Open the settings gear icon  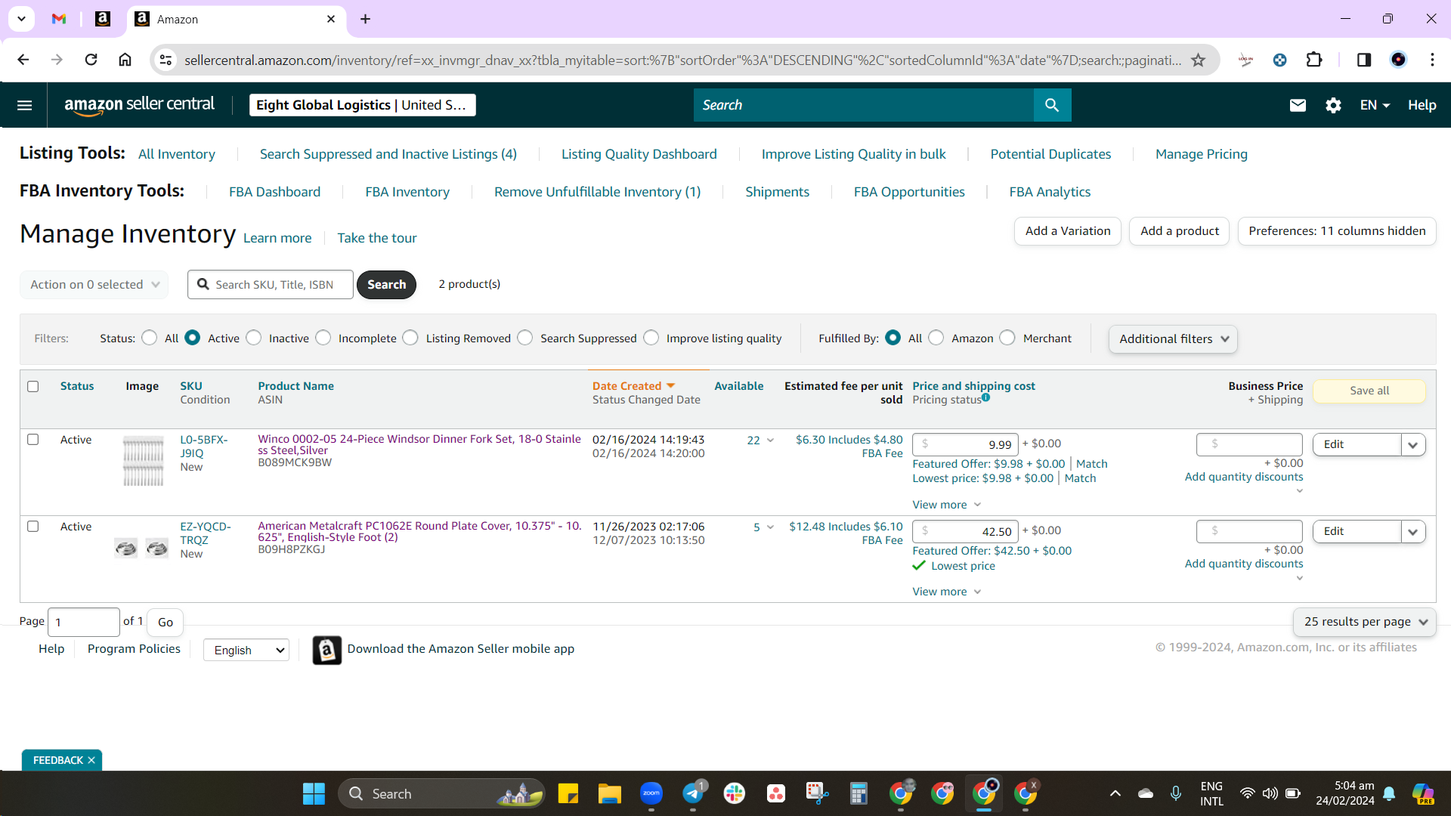coord(1334,105)
